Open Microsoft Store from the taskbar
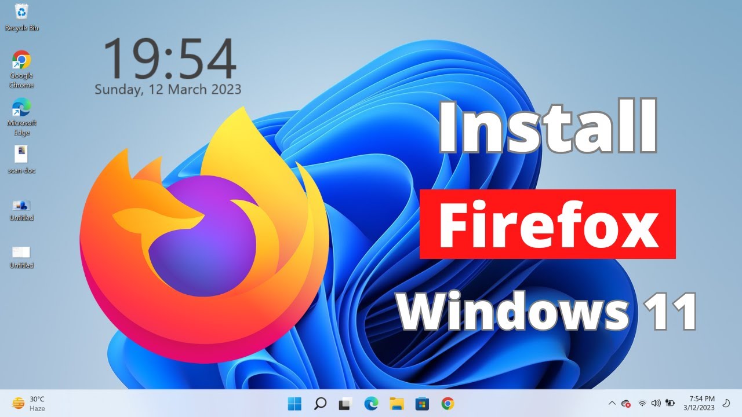 (421, 404)
